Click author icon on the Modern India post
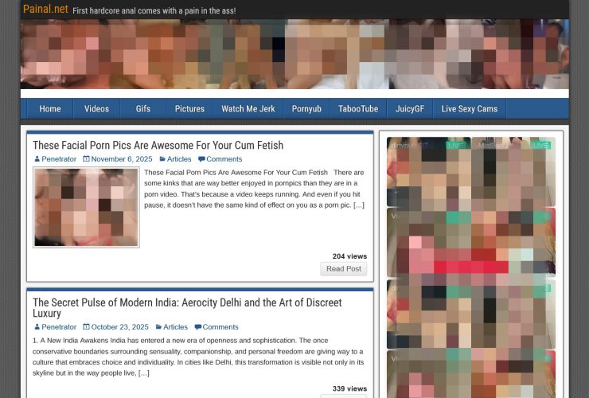The height and width of the screenshot is (398, 589). 37,327
